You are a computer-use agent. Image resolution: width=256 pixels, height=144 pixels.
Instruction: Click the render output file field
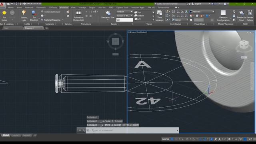coord(124,20)
